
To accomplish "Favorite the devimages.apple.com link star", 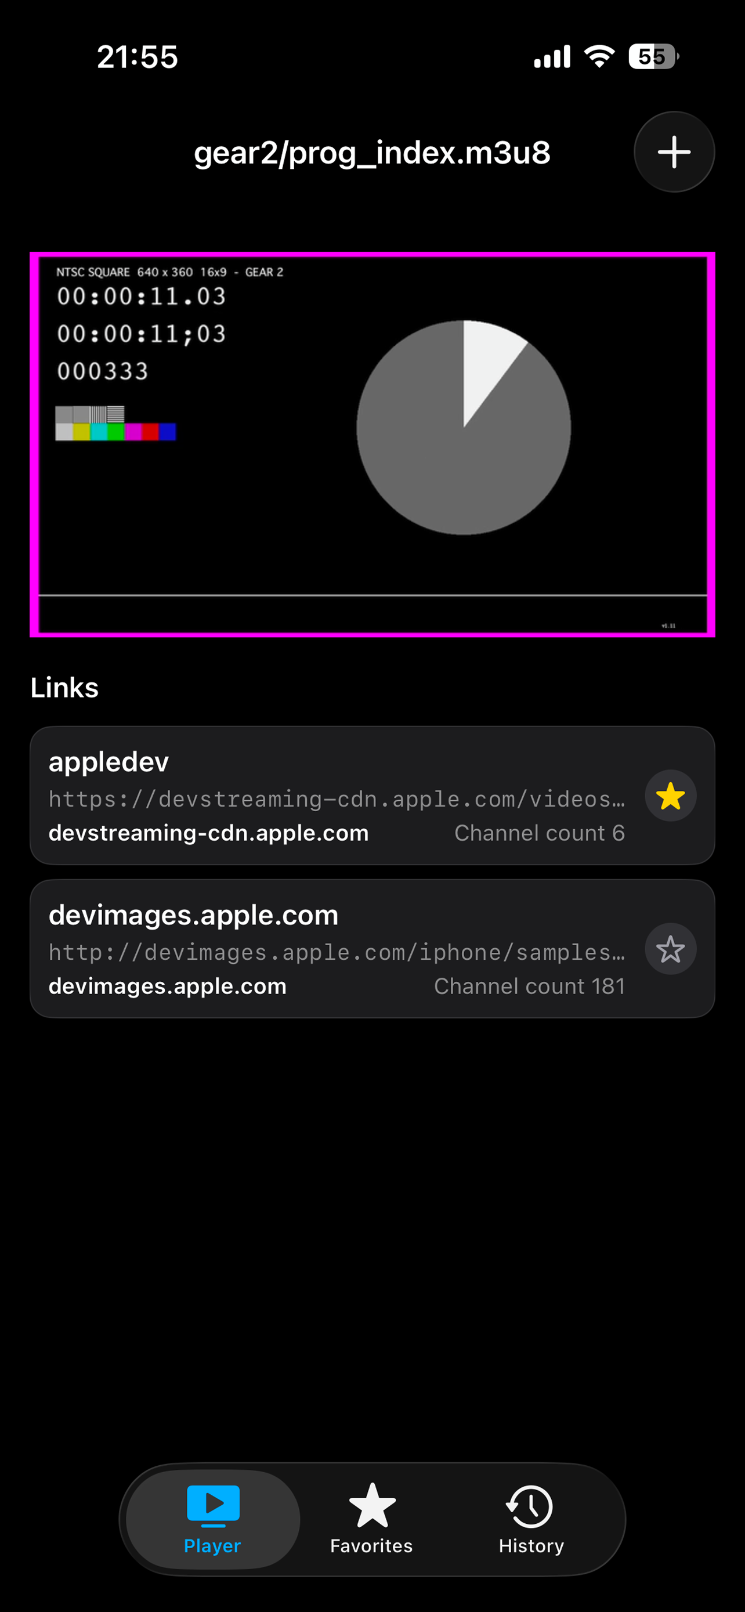I will click(x=670, y=949).
